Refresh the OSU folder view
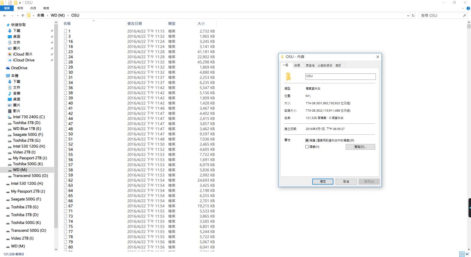This screenshot has width=471, height=257. tap(413, 15)
